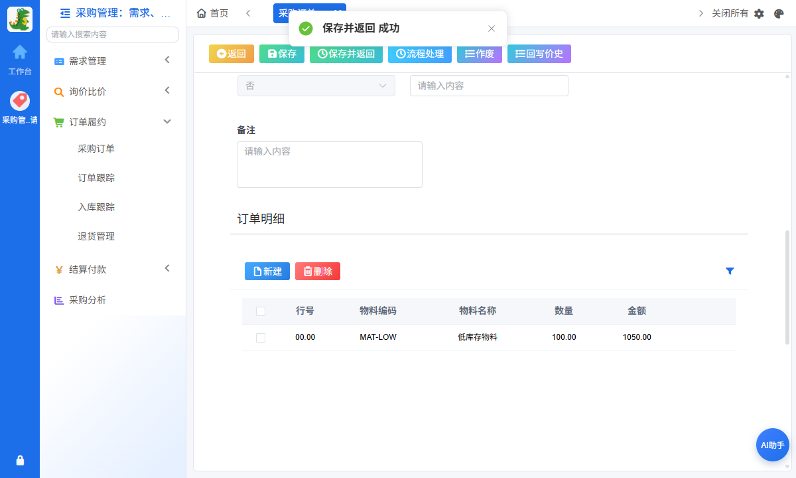Image resolution: width=796 pixels, height=478 pixels.
Task: Click the 金额 column header
Action: (637, 311)
